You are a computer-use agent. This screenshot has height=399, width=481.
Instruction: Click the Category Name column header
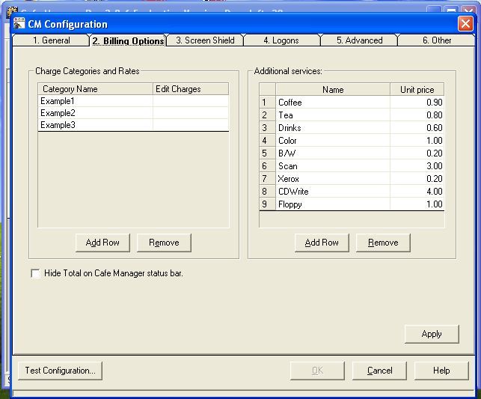pyautogui.click(x=96, y=89)
